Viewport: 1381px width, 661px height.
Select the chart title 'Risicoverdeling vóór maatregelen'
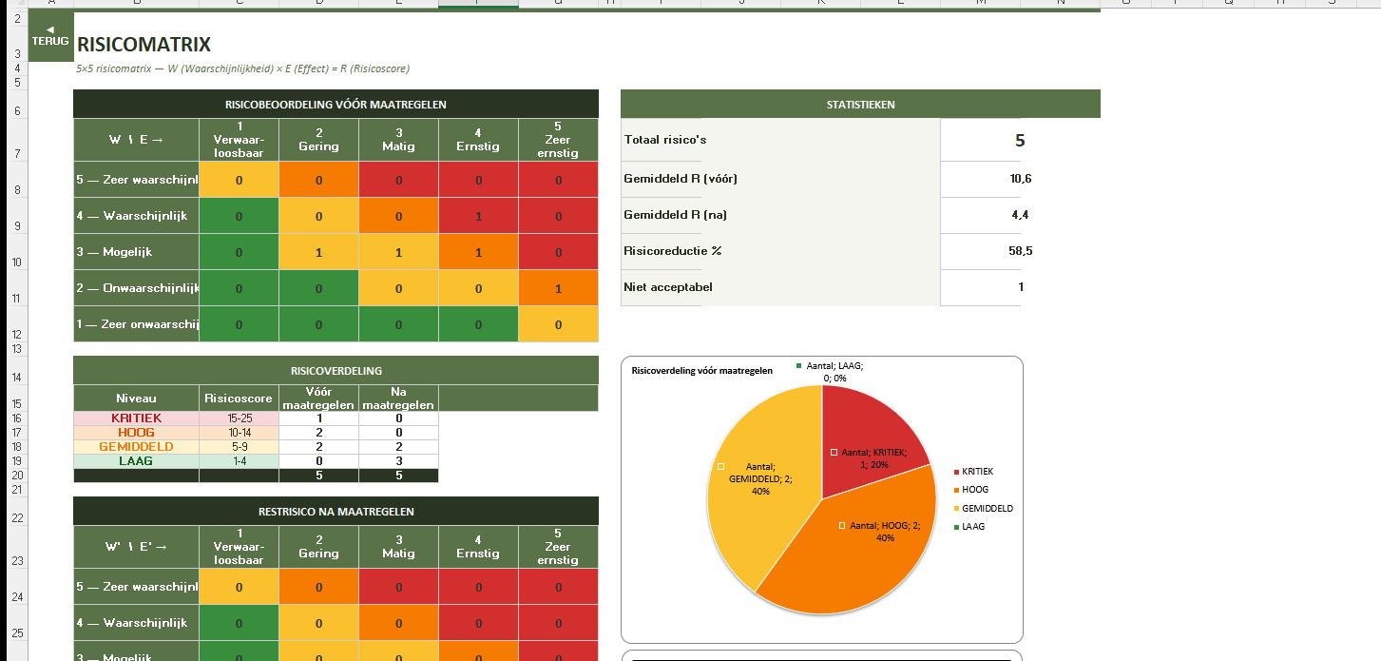tap(701, 371)
